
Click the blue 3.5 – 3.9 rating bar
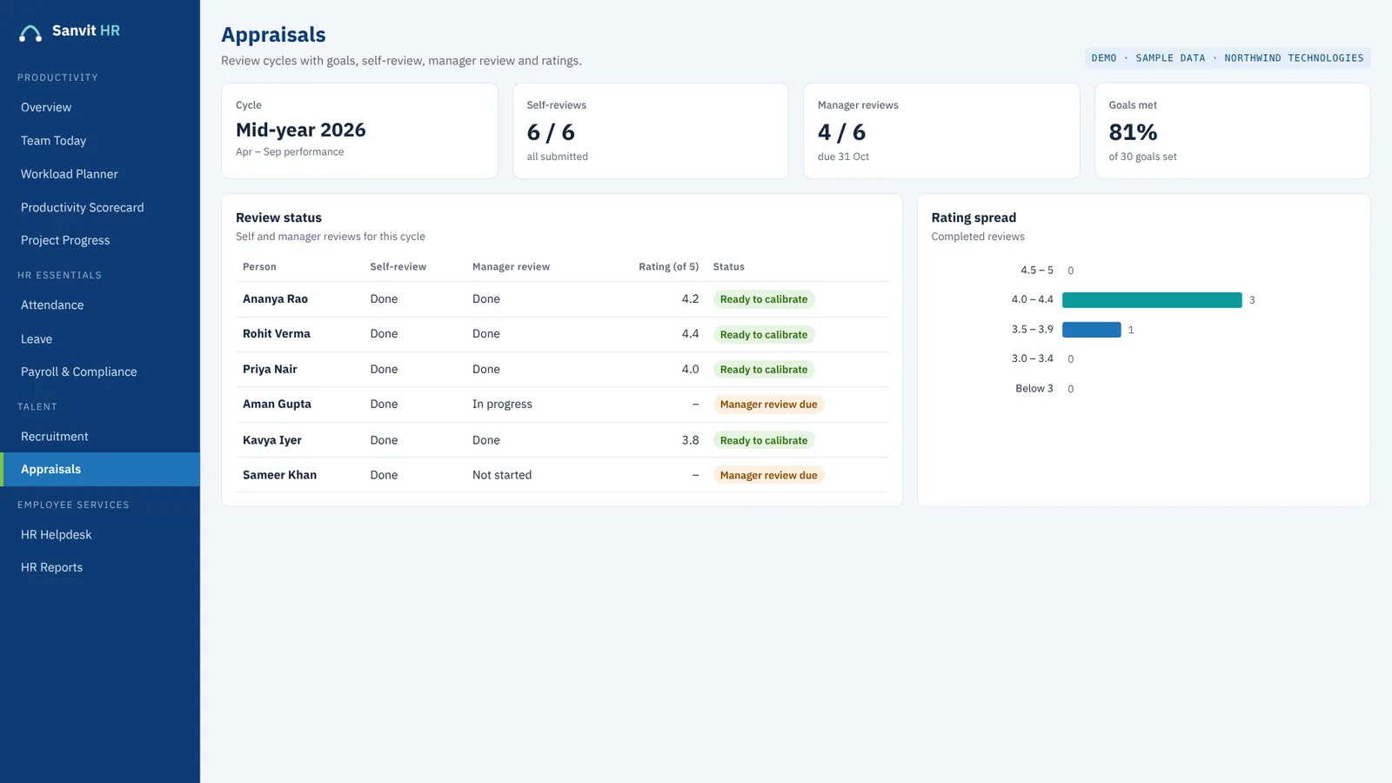[x=1092, y=330]
